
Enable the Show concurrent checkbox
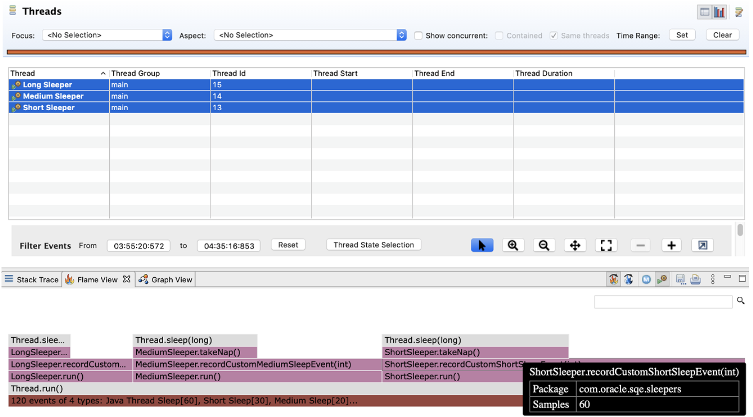pyautogui.click(x=419, y=35)
